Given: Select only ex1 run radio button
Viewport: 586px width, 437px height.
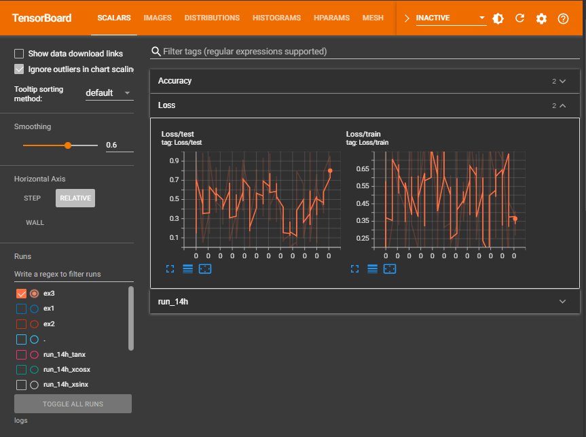Looking at the screenshot, I should click(35, 309).
